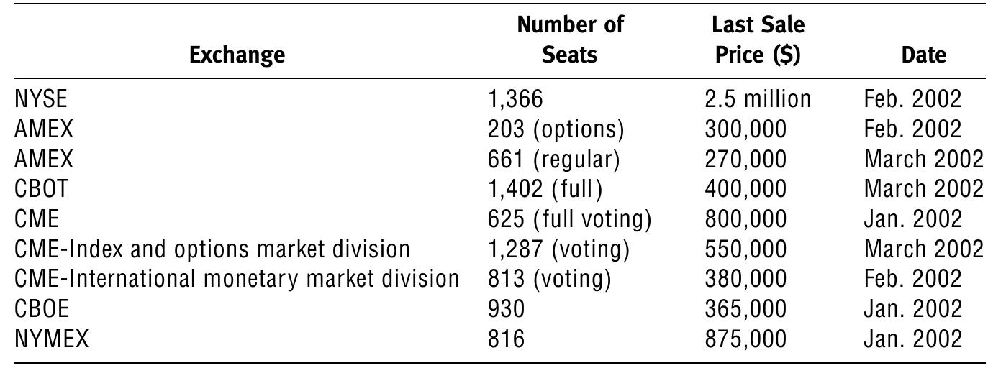The width and height of the screenshot is (988, 368).
Task: Click the 875,000 price cell
Action: click(746, 339)
